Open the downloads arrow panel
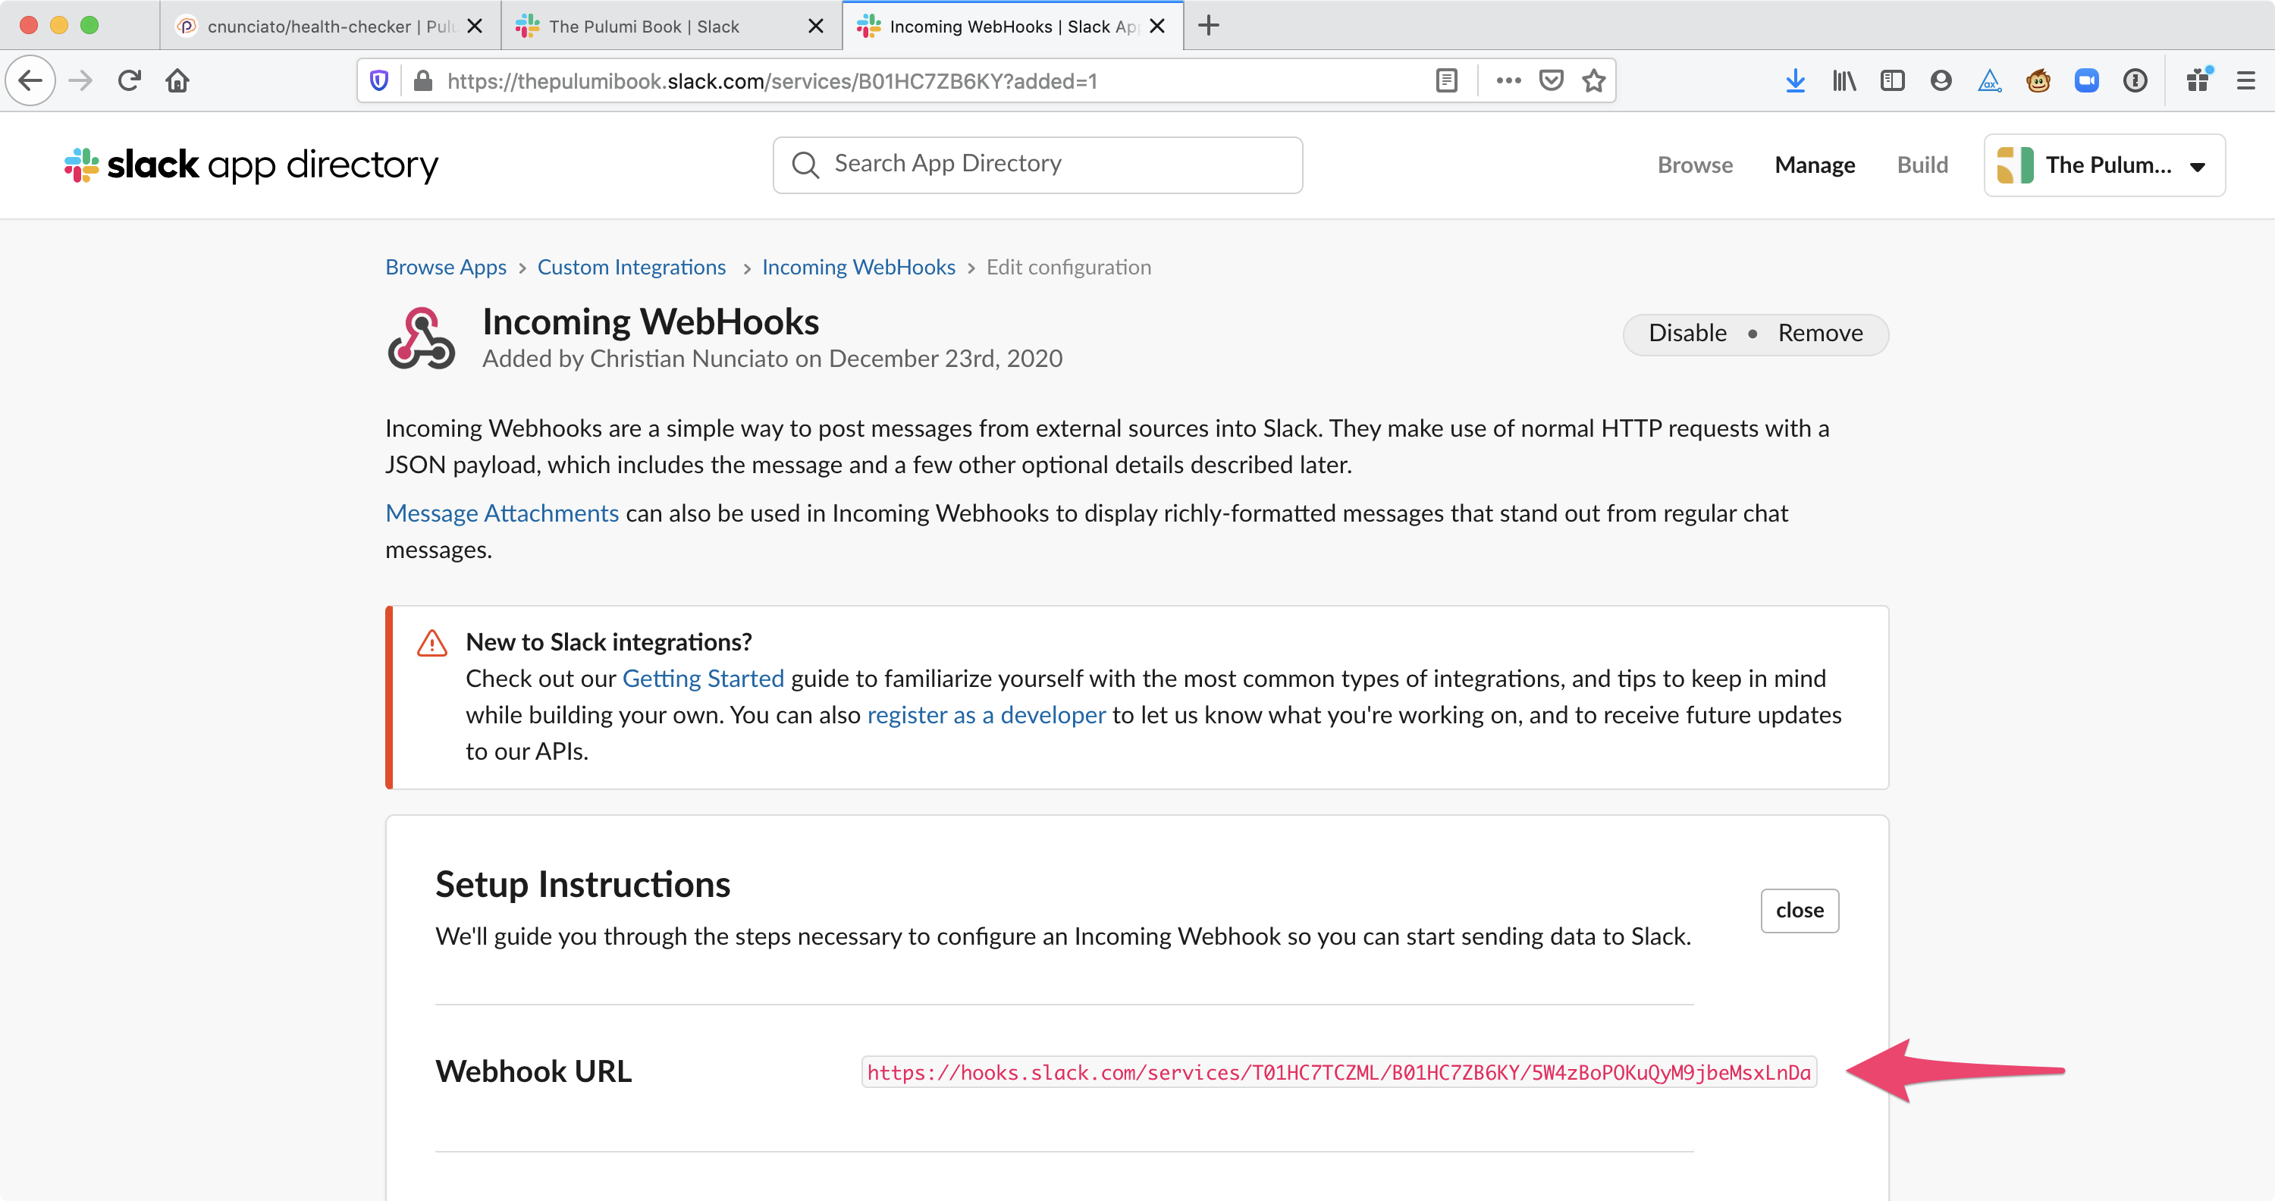This screenshot has height=1201, width=2275. [x=1794, y=81]
